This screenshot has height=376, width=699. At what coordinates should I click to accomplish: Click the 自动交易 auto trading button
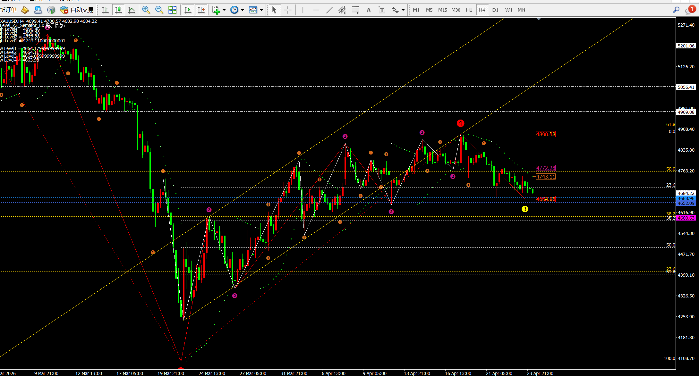[x=77, y=10]
